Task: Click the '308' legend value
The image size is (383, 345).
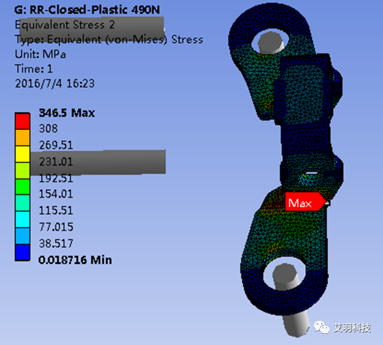Action: (x=48, y=128)
